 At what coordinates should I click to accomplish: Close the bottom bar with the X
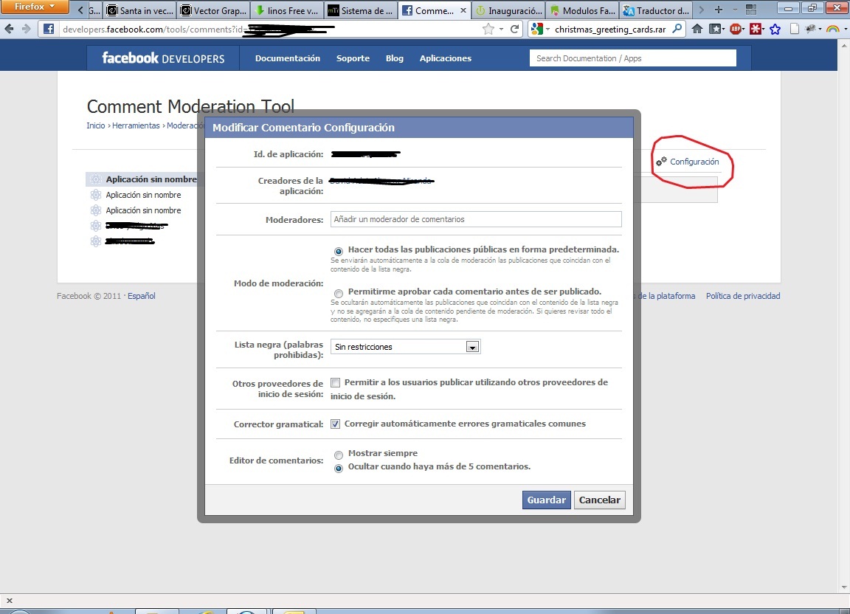pyautogui.click(x=9, y=601)
